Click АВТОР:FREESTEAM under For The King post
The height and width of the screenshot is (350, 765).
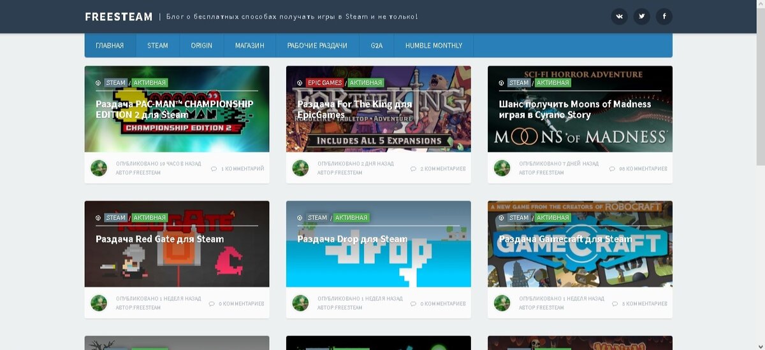[x=340, y=172]
